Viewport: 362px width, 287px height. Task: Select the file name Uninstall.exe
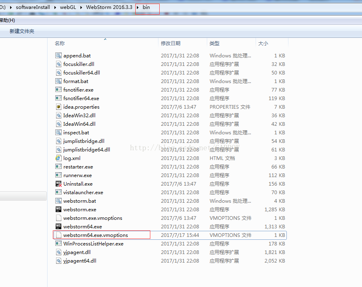pyautogui.click(x=78, y=184)
